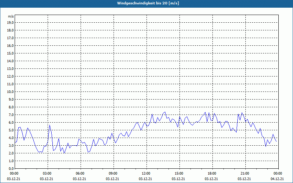This screenshot has width=293, height=183.
Task: Click the 10,0 y-axis label
Action: coord(10,92)
